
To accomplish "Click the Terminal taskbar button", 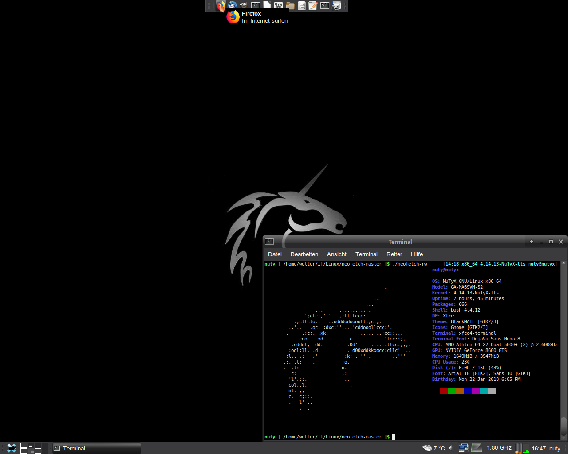I will [96, 448].
